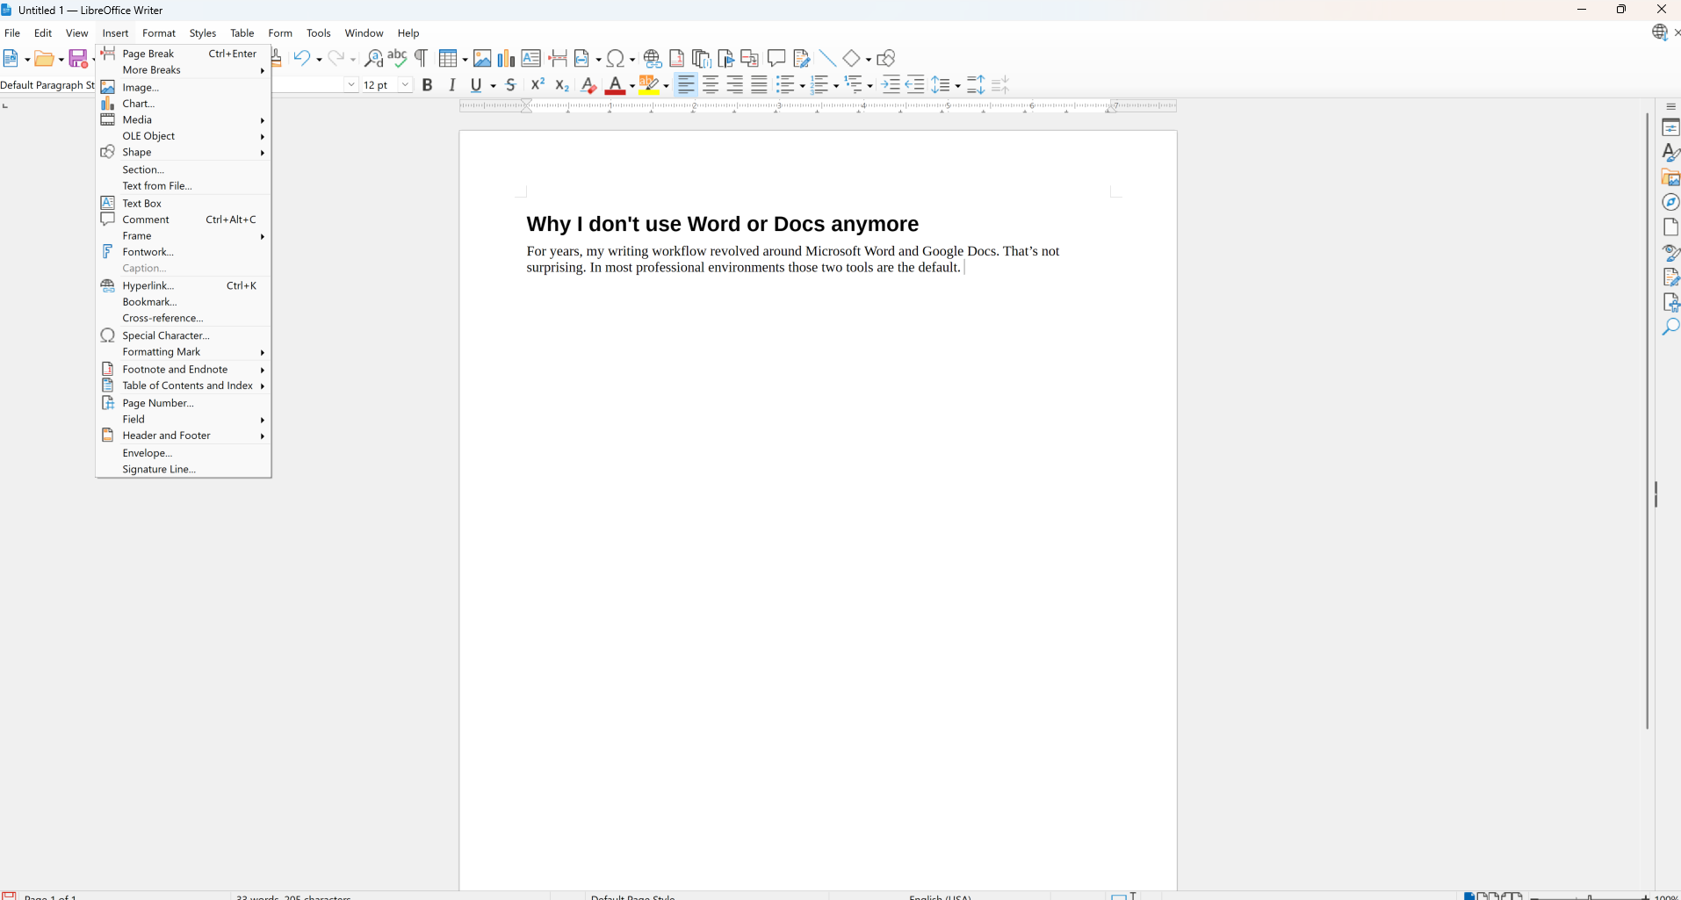Toggle Show Draw Functions button
Viewport: 1681px width, 900px height.
coord(886,59)
